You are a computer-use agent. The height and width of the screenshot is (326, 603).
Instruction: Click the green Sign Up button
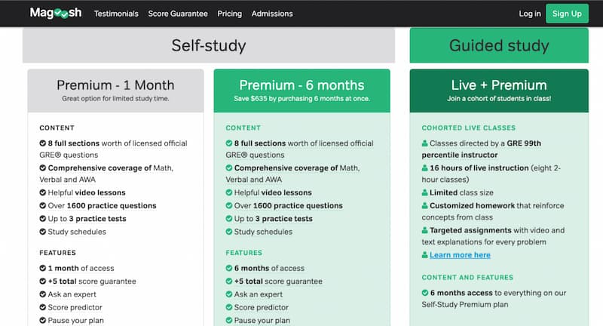pyautogui.click(x=567, y=14)
